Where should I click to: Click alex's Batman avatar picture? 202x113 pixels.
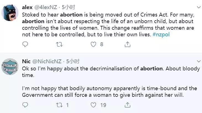[x=10, y=13]
